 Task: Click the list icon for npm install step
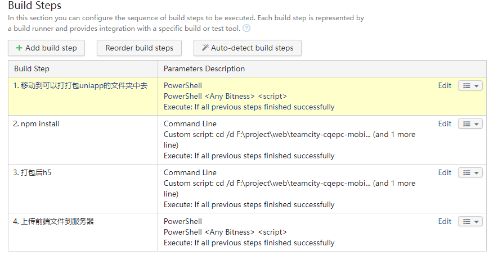click(466, 124)
